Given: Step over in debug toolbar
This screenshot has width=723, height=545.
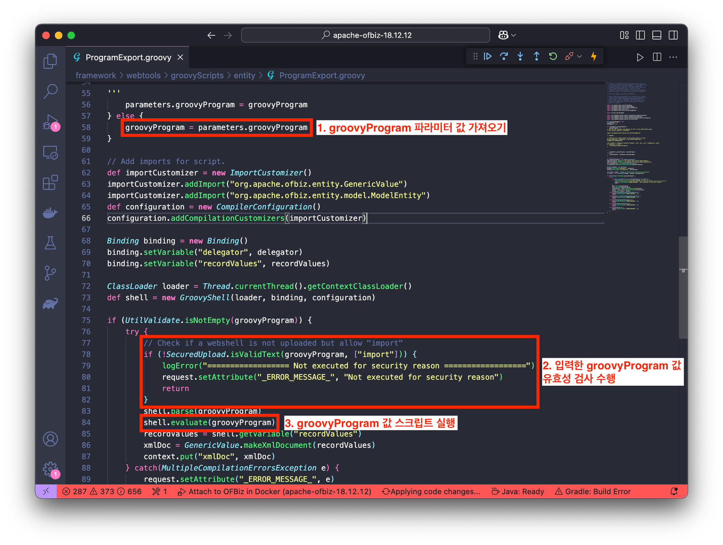Looking at the screenshot, I should point(504,57).
